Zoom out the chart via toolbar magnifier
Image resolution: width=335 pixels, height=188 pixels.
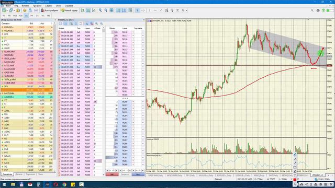tap(106, 10)
